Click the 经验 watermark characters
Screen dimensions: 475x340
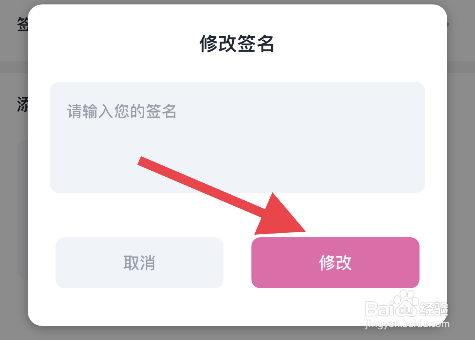click(x=433, y=309)
